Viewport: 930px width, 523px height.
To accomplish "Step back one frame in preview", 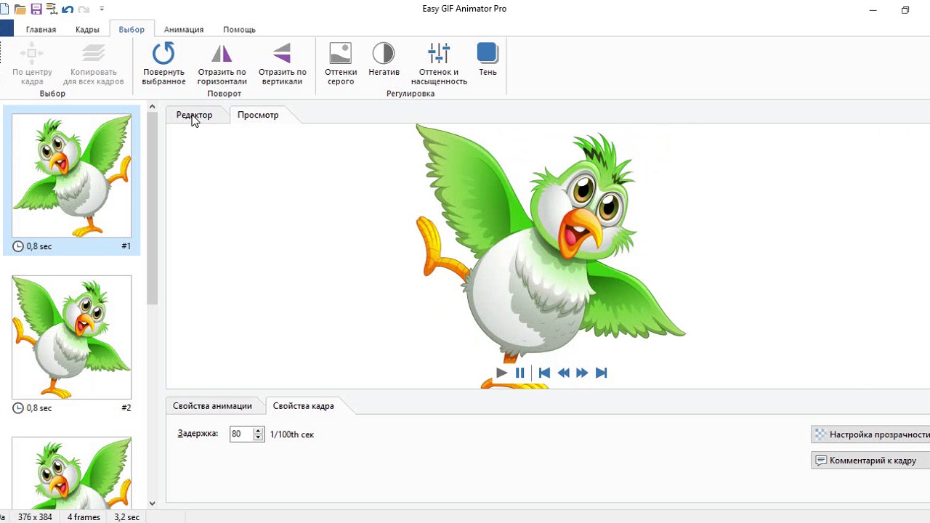I will click(x=563, y=373).
